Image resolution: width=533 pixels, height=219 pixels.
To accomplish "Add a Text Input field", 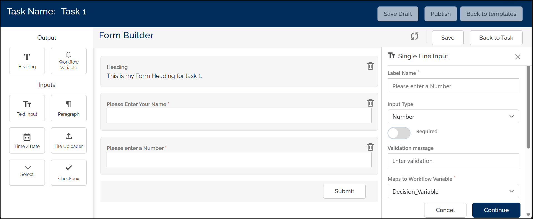I will (x=27, y=108).
